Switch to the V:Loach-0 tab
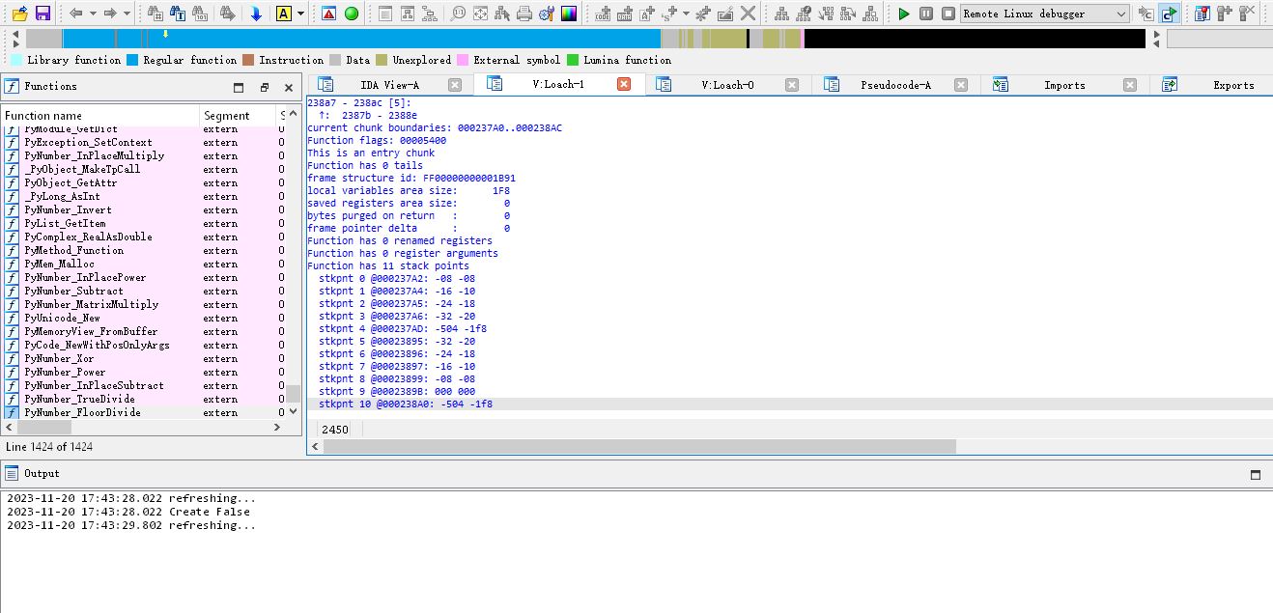 [727, 85]
